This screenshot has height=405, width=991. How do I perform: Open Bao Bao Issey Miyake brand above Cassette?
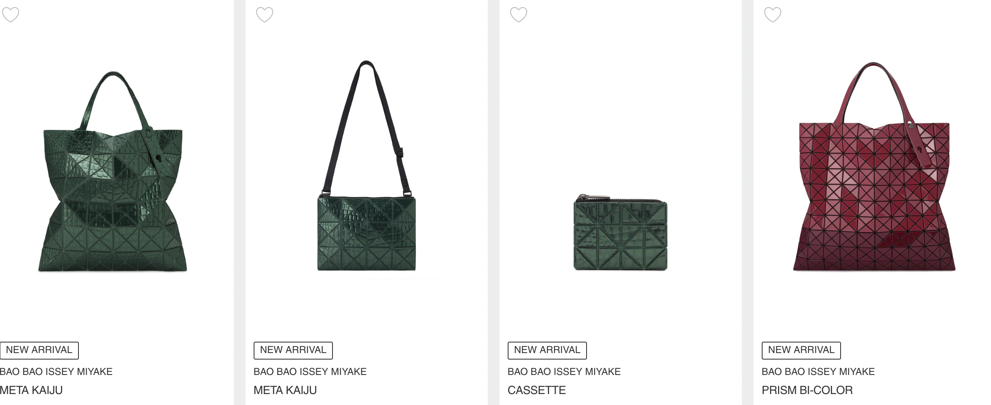(x=564, y=372)
